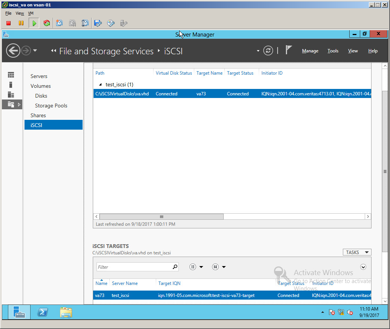390x329 pixels.
Task: Open the Tools menu in Server Manager
Action: (333, 50)
